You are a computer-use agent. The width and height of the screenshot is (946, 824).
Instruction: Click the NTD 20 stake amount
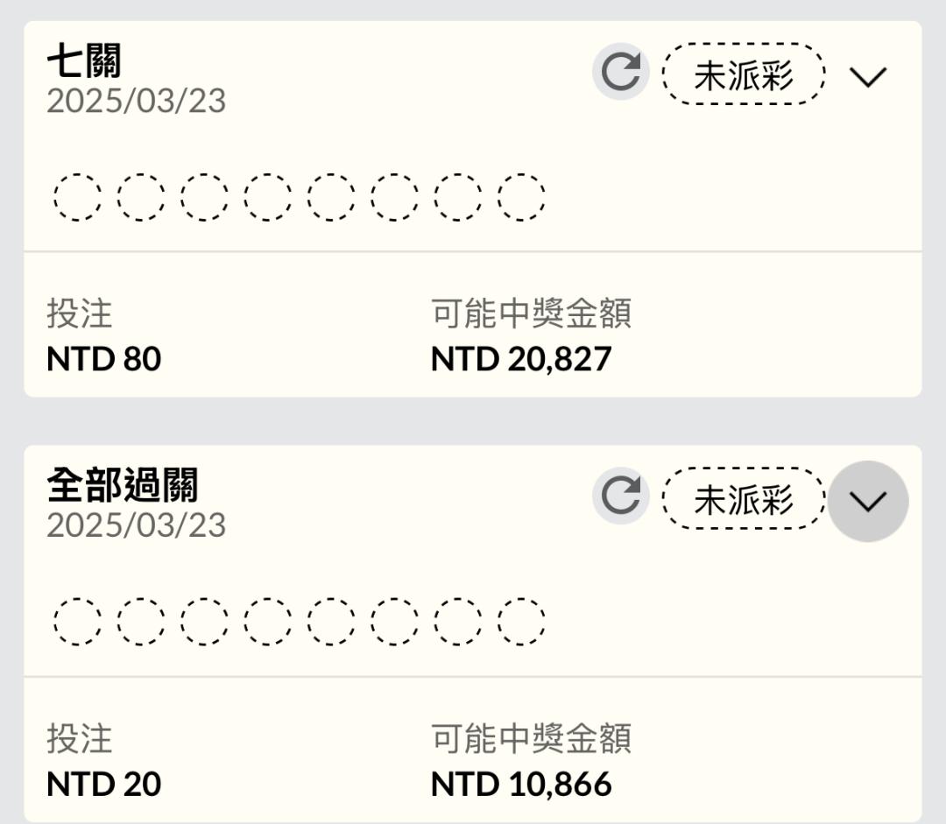click(x=104, y=784)
